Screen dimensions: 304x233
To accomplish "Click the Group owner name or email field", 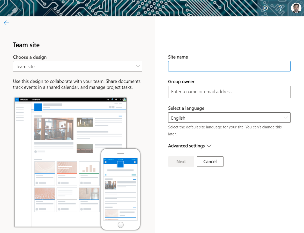I will [229, 92].
